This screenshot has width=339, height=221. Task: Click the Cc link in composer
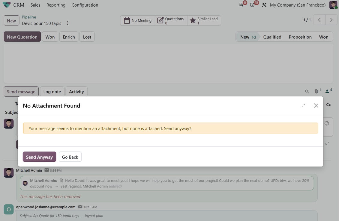click(328, 105)
